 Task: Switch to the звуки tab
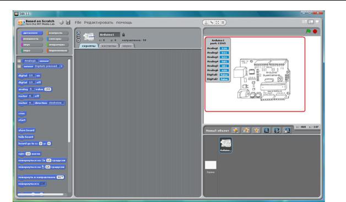pyautogui.click(x=127, y=46)
